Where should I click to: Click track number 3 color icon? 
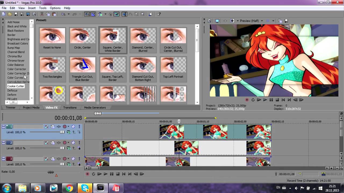click(9, 159)
